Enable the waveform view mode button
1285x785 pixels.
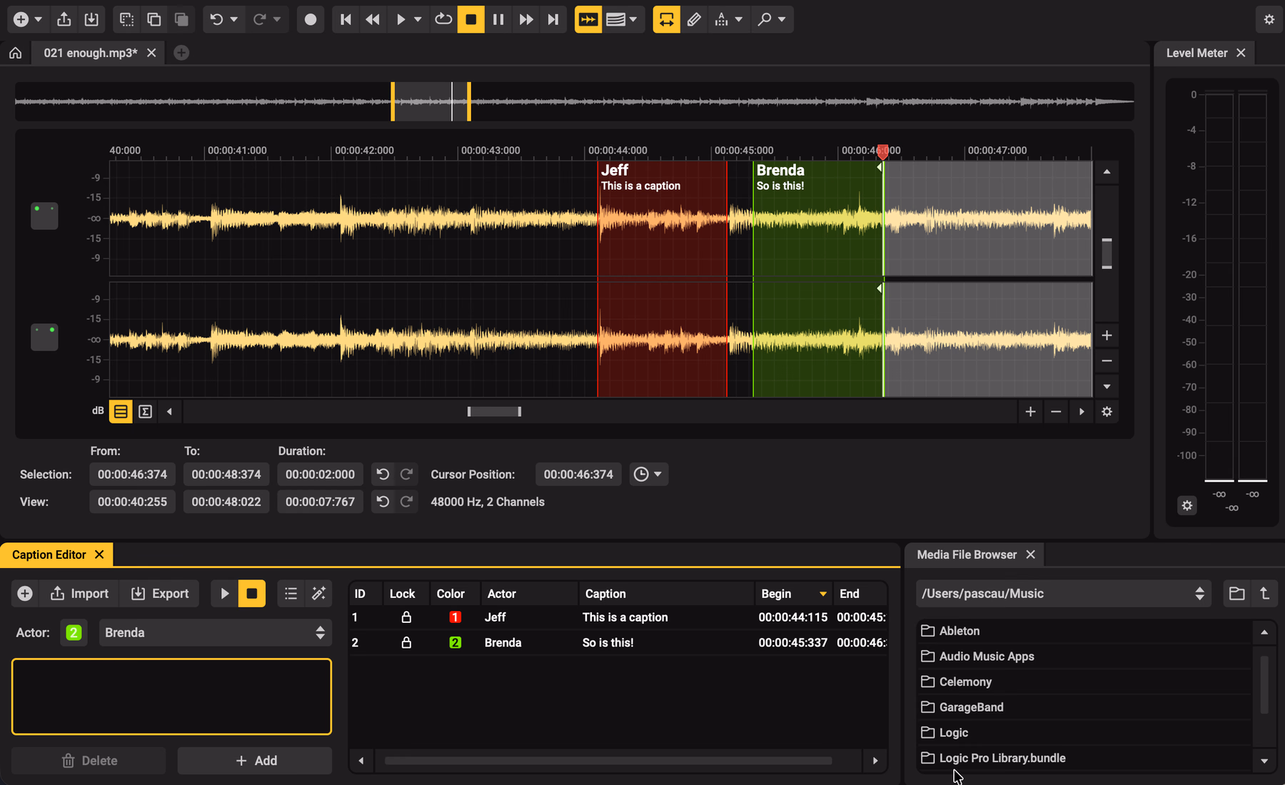(121, 412)
